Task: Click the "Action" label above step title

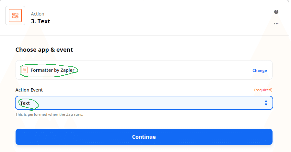Action: [x=38, y=14]
